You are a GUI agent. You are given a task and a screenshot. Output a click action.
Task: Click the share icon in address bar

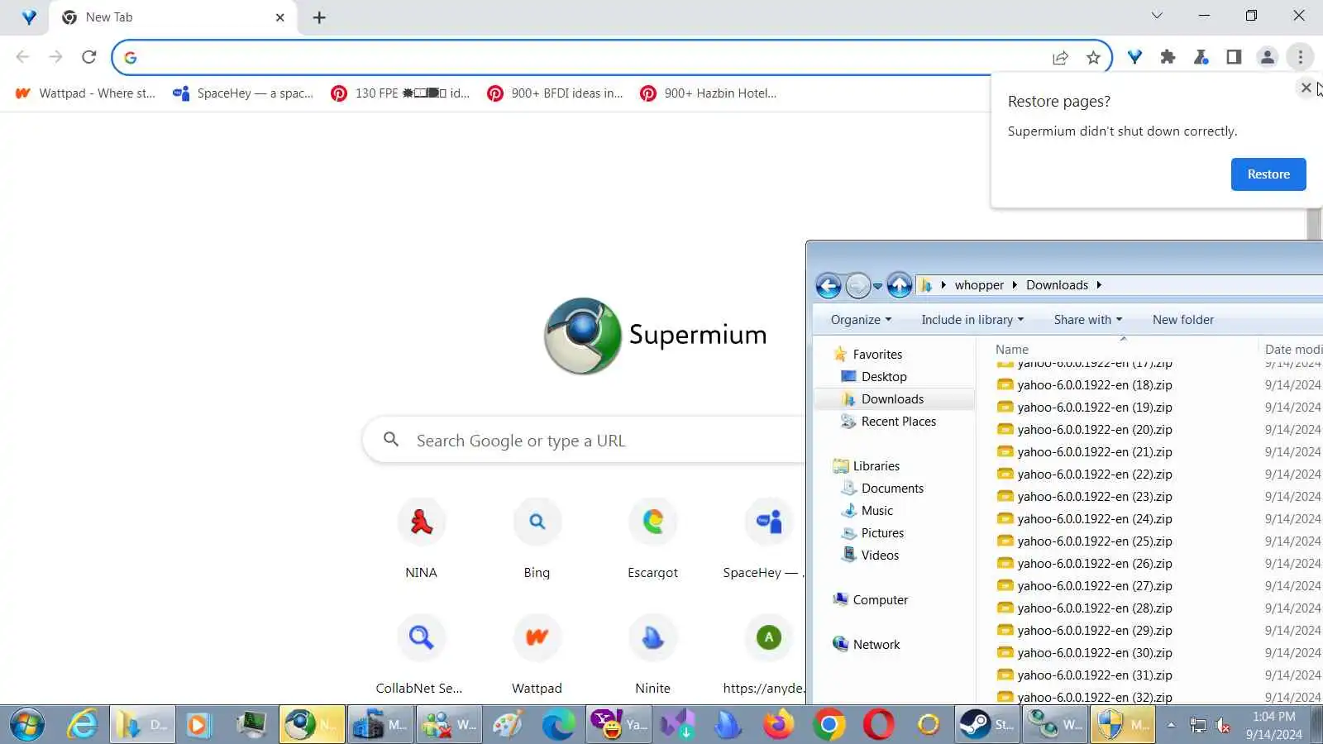coord(1060,57)
